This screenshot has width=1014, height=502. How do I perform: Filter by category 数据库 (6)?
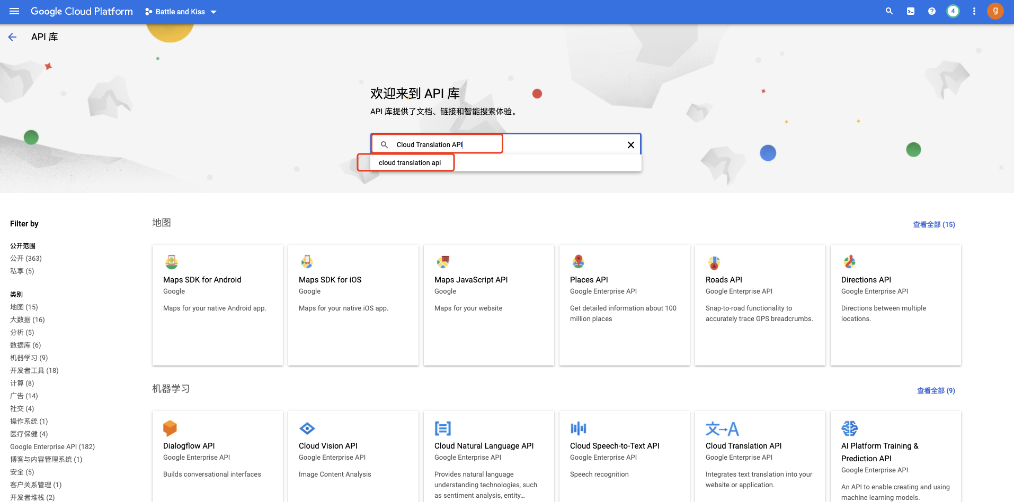[x=25, y=345]
